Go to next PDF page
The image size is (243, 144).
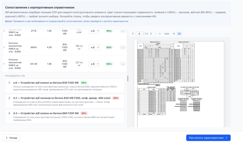[151, 34]
